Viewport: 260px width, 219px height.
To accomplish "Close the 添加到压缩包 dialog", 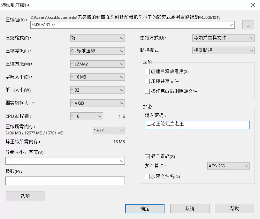I will click(253, 5).
